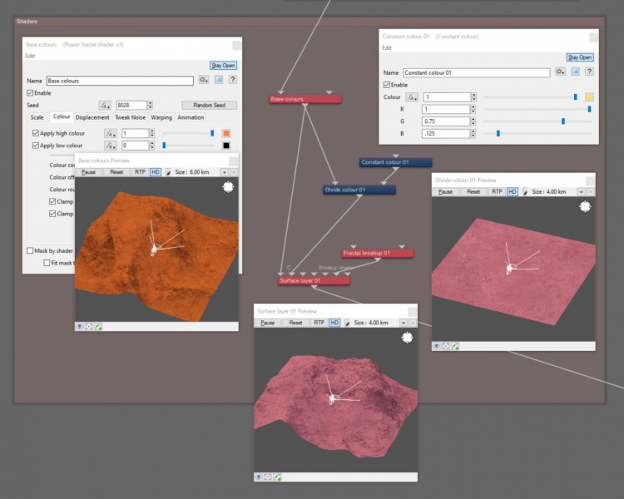This screenshot has width=624, height=499.
Task: Toggle Enable checkbox in Base colours window
Action: pyautogui.click(x=30, y=93)
